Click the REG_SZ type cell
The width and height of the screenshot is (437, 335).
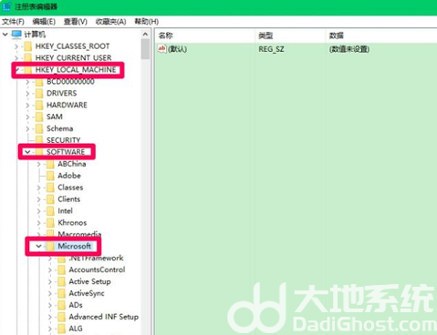[271, 49]
